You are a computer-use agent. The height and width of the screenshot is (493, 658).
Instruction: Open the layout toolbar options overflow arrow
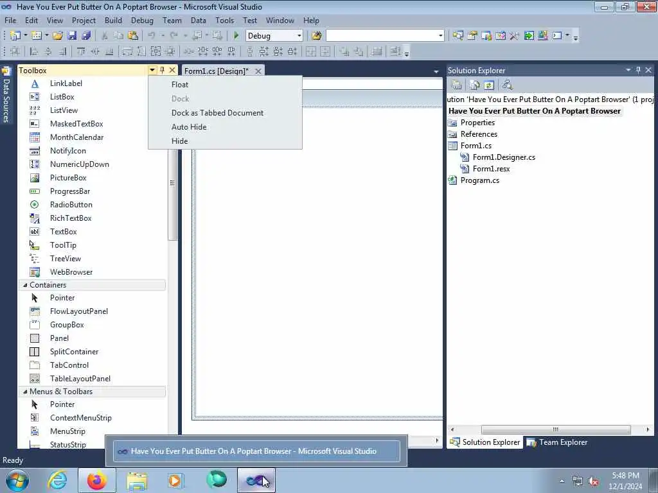[406, 53]
